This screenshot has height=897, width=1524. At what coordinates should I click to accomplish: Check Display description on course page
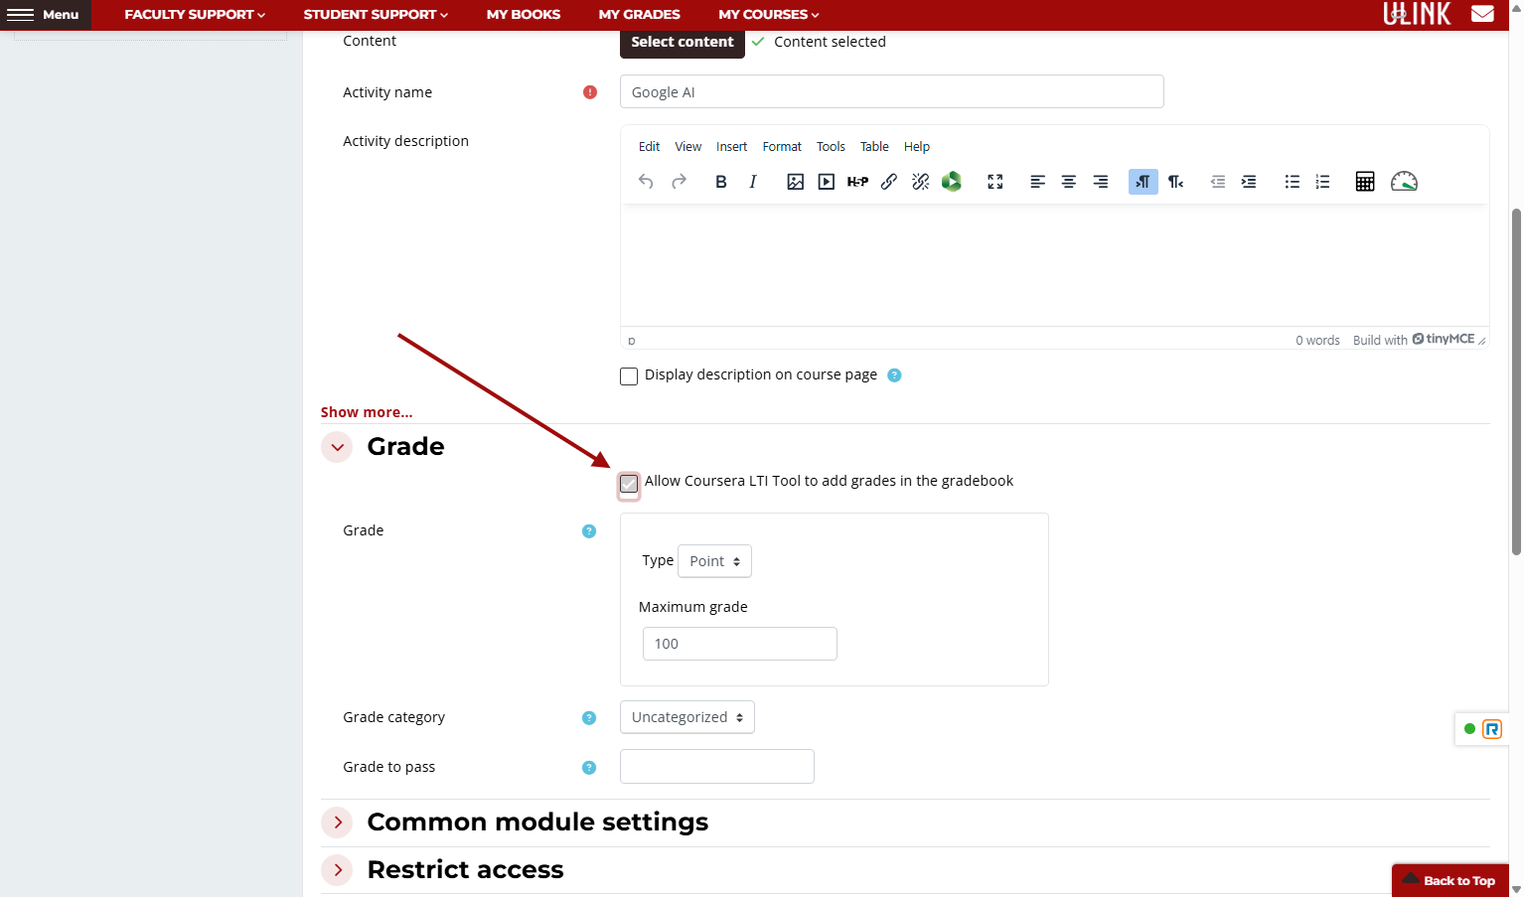(629, 376)
